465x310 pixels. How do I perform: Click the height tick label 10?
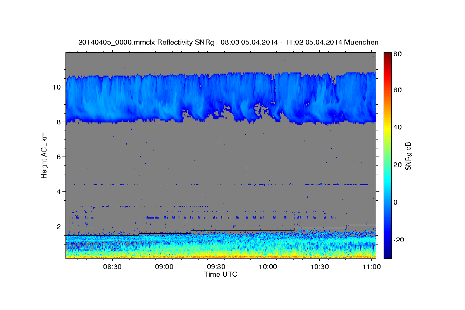point(58,87)
